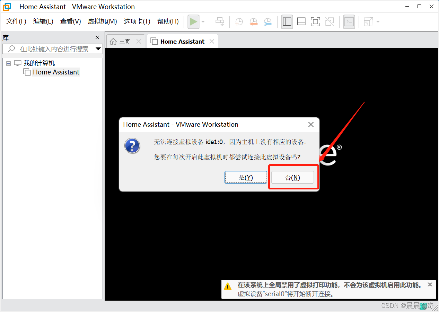Collapse the 我的计算机 tree node

click(8, 64)
